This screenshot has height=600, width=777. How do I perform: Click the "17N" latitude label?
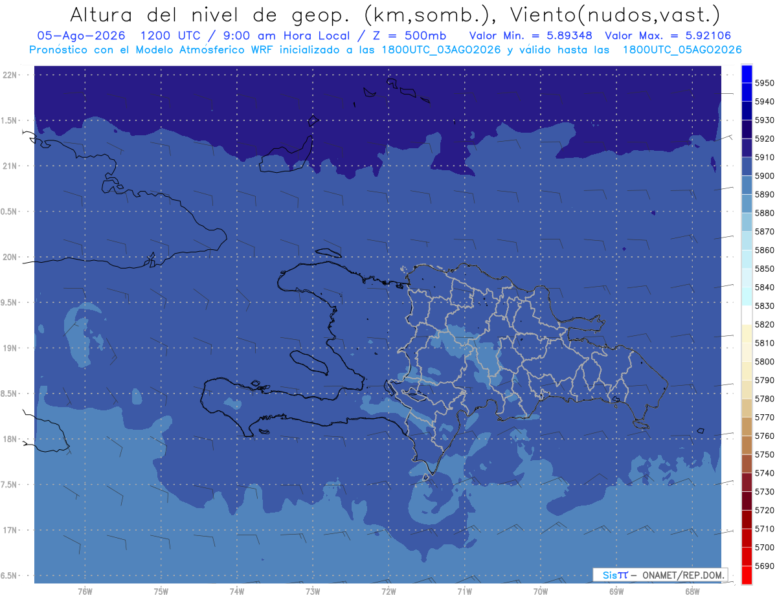coord(10,530)
